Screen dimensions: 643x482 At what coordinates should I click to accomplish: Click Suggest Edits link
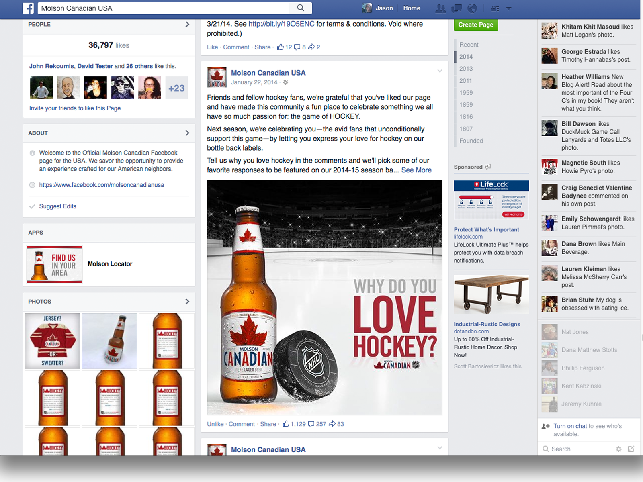click(x=57, y=206)
